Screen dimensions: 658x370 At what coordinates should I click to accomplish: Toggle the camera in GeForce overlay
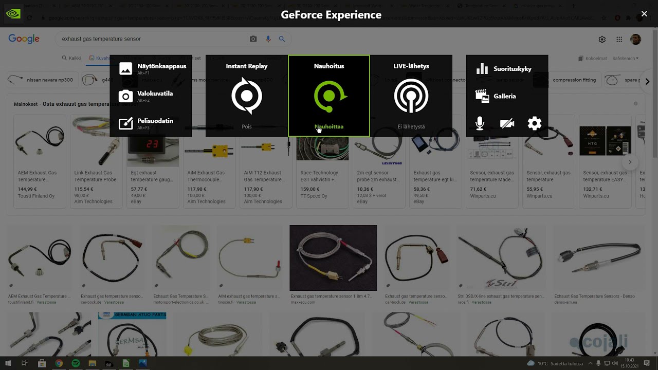point(507,123)
